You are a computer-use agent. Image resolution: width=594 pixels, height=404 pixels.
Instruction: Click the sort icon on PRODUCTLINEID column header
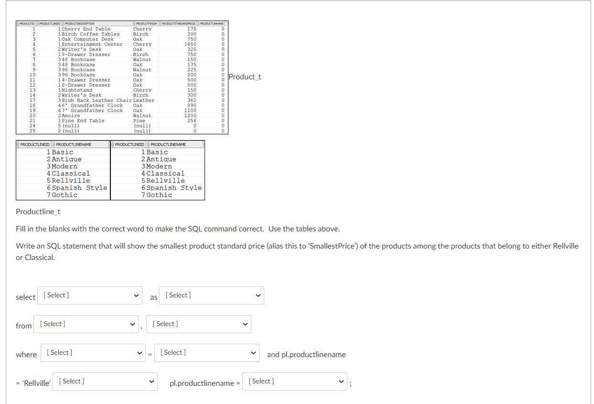pyautogui.click(x=37, y=23)
